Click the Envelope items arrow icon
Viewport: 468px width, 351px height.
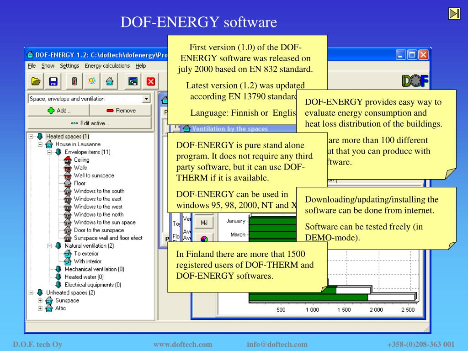pos(58,152)
